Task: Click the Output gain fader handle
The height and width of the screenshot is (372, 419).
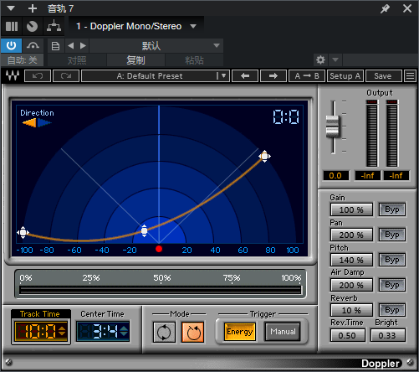Action: (333, 127)
